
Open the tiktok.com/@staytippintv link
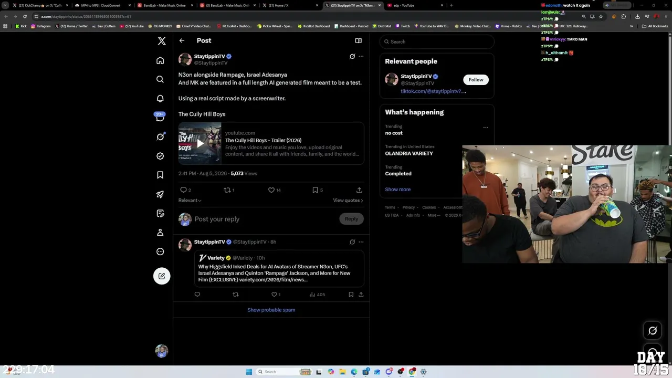coord(433,91)
